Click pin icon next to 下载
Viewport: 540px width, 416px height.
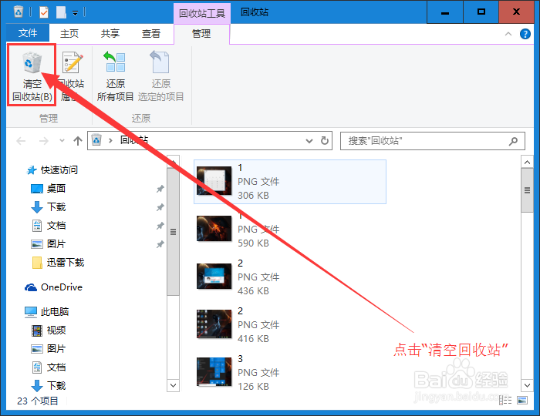pos(160,207)
